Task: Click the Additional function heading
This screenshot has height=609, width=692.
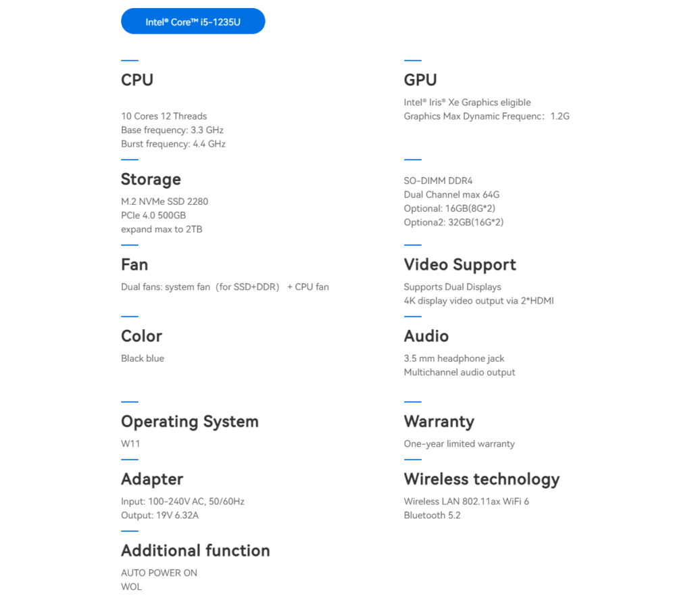Action: click(195, 550)
